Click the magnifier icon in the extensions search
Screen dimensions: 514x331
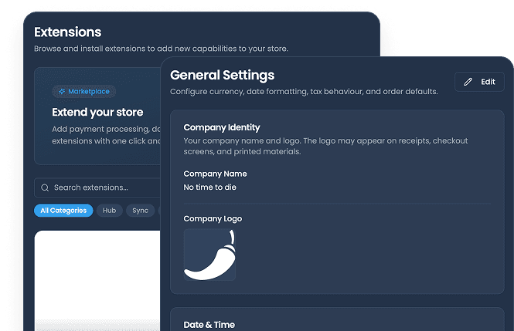click(x=45, y=187)
